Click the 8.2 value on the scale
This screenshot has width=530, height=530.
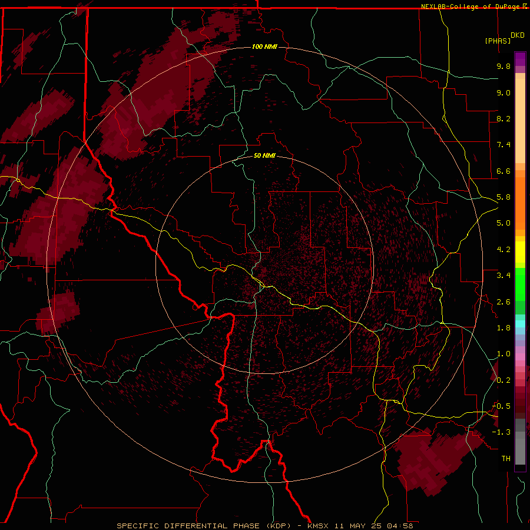pos(503,118)
